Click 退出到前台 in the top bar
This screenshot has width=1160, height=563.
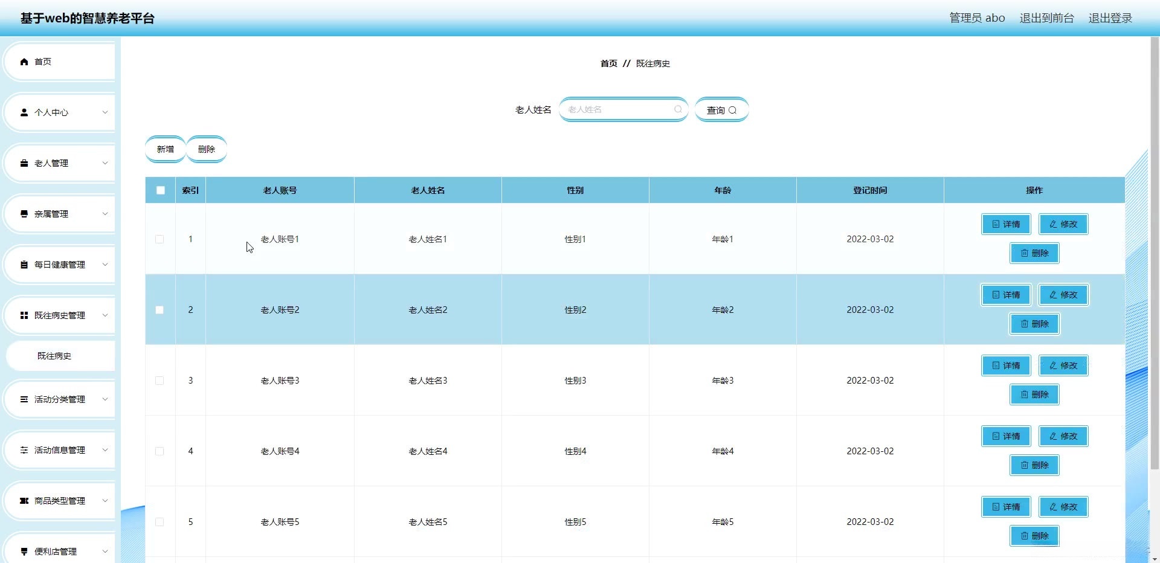1046,18
